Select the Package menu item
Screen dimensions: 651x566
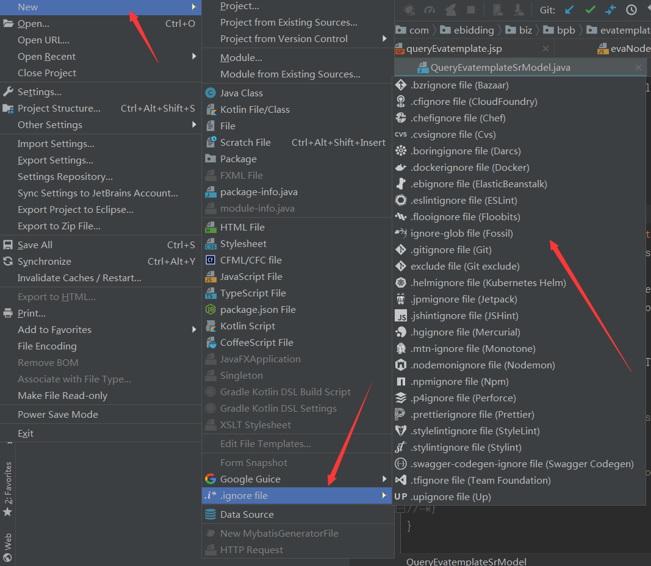(x=297, y=159)
